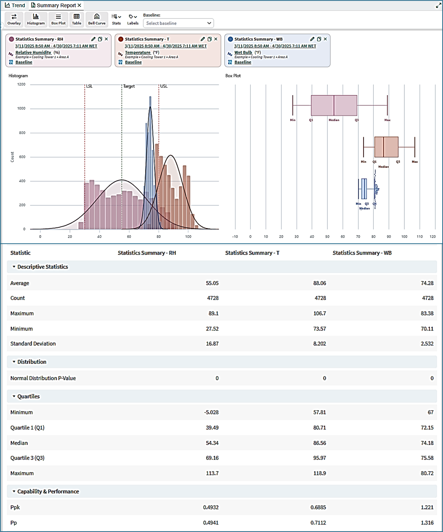Open the Labels dropdown menu

click(x=133, y=19)
